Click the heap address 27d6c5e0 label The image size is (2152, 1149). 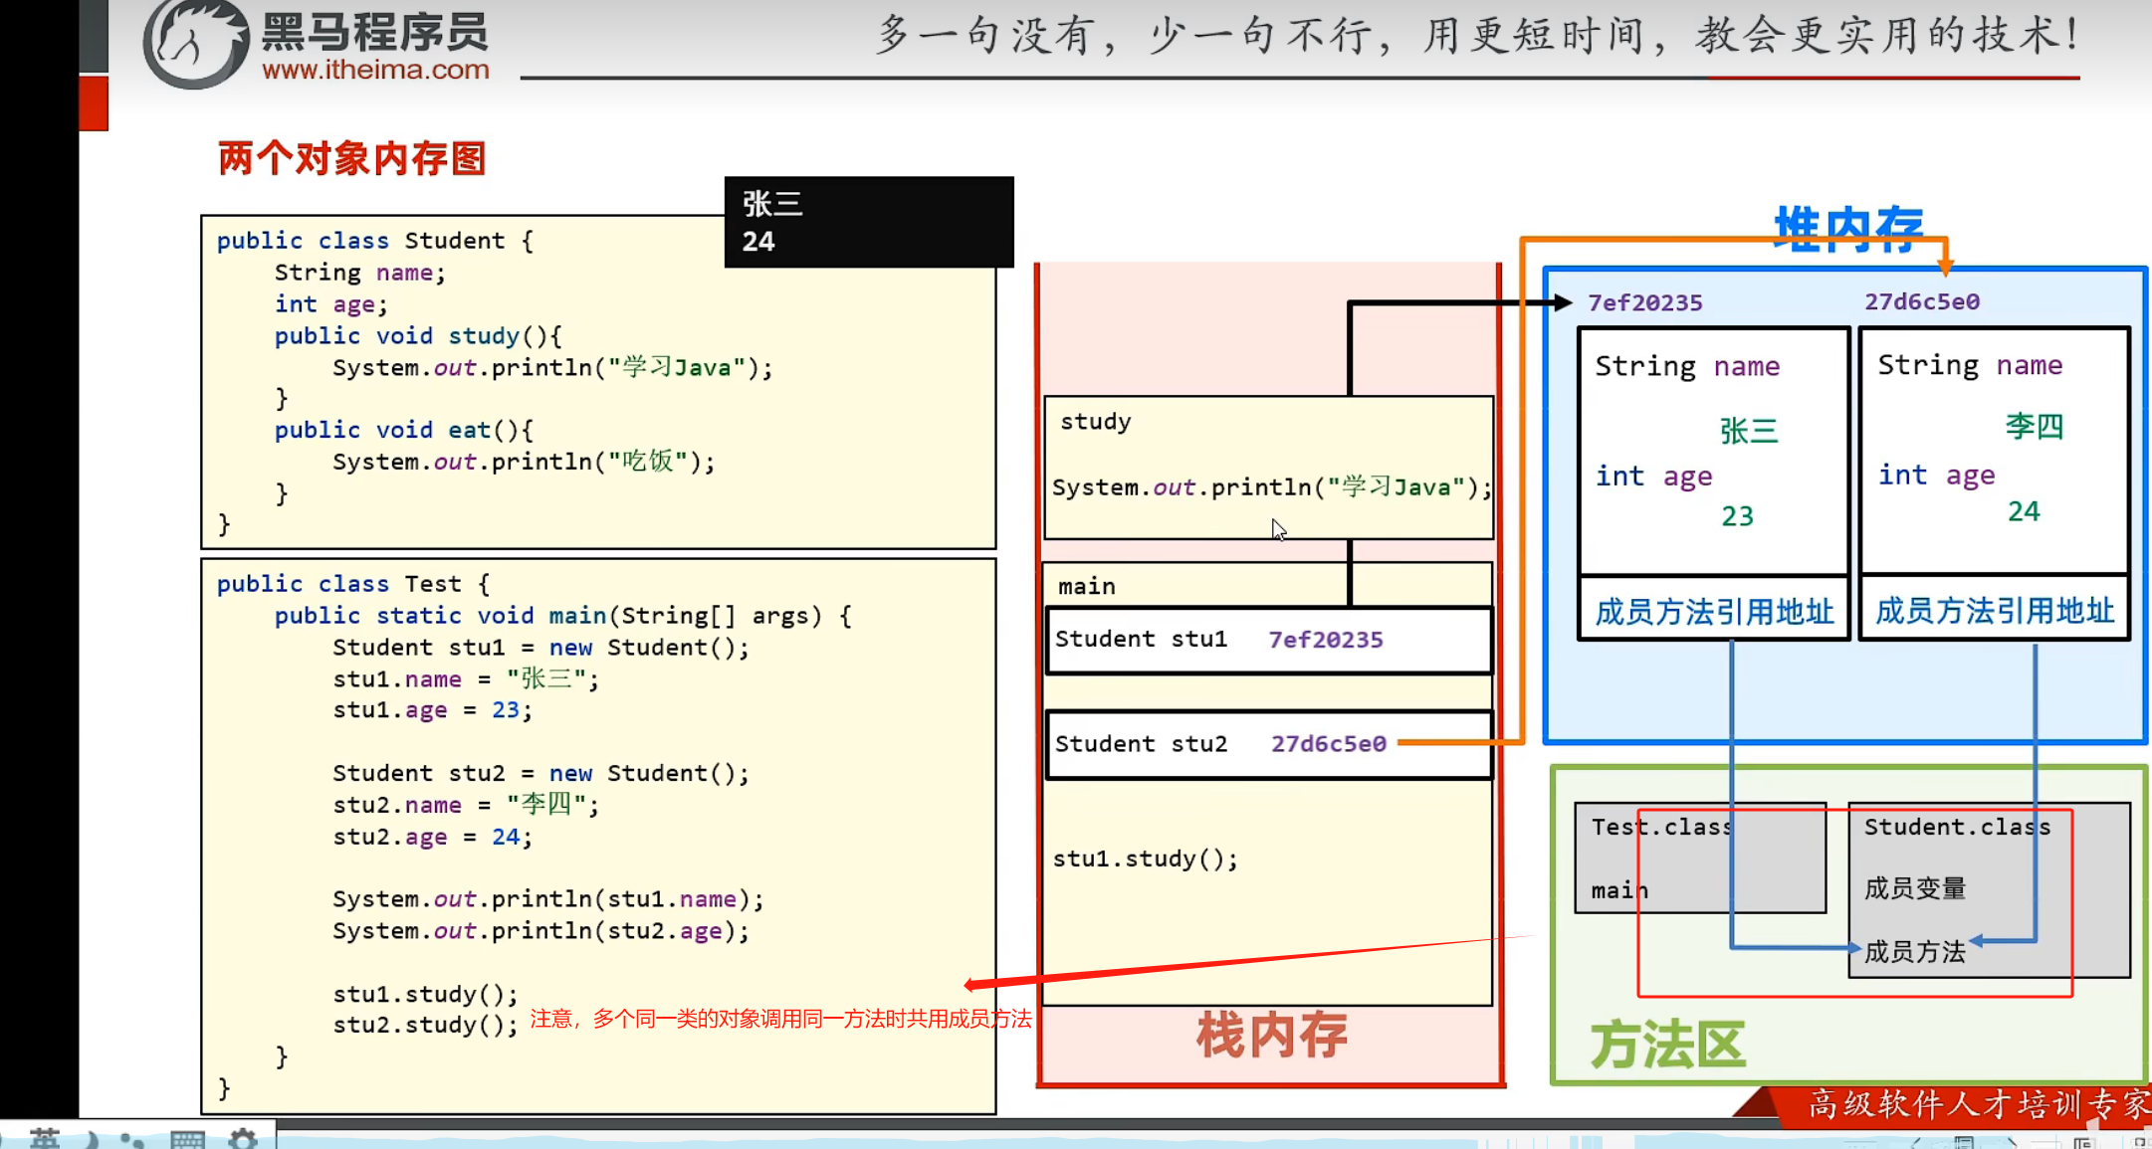click(1921, 301)
